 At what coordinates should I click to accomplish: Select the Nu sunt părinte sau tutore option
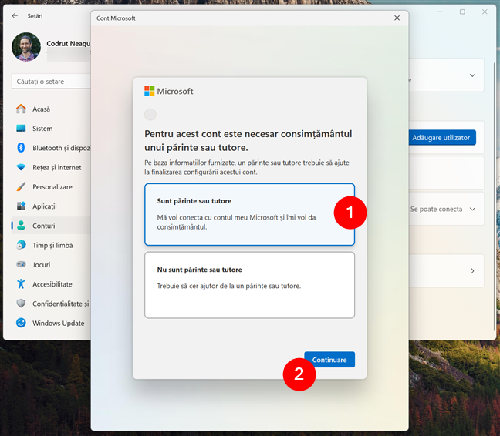pos(249,285)
